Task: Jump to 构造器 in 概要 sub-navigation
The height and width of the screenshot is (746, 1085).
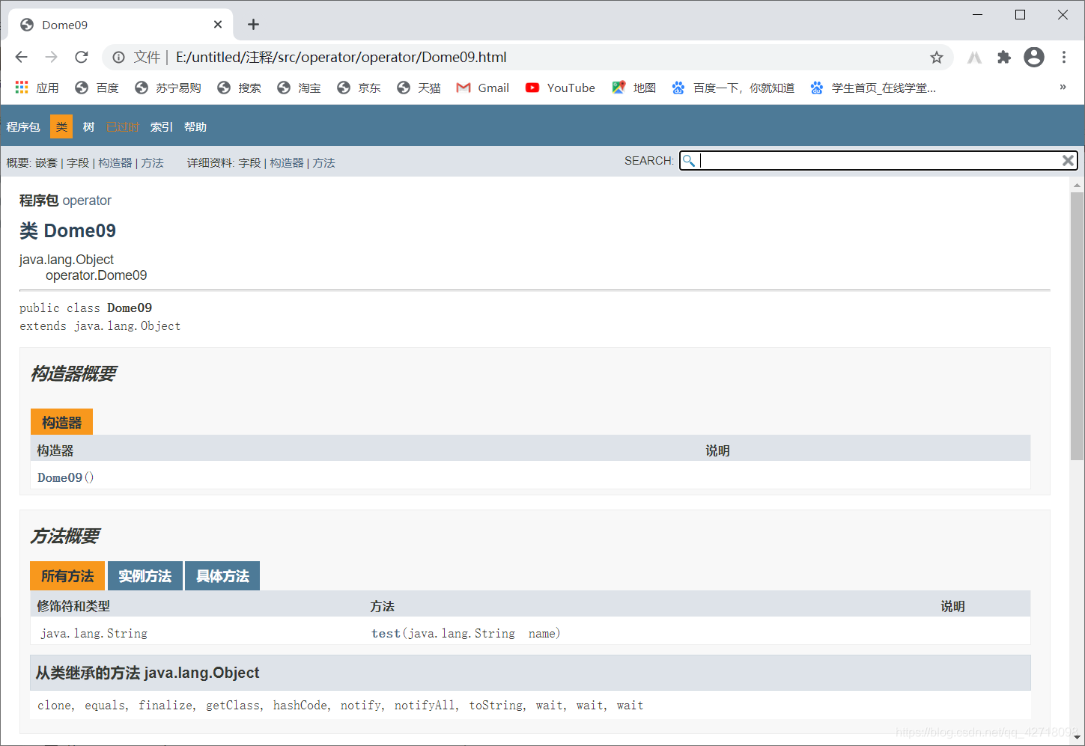Action: (115, 162)
